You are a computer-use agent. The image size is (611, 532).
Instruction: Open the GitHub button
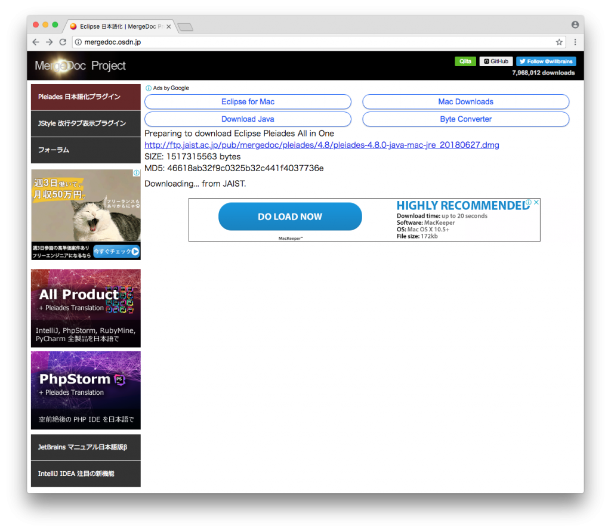[x=496, y=61]
